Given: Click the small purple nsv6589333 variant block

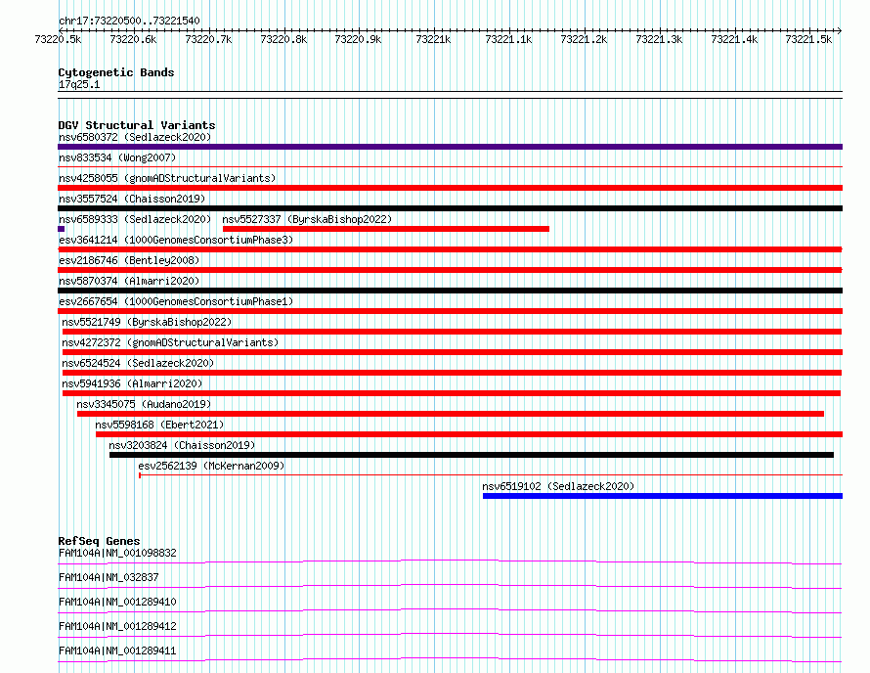Looking at the screenshot, I should point(61,229).
